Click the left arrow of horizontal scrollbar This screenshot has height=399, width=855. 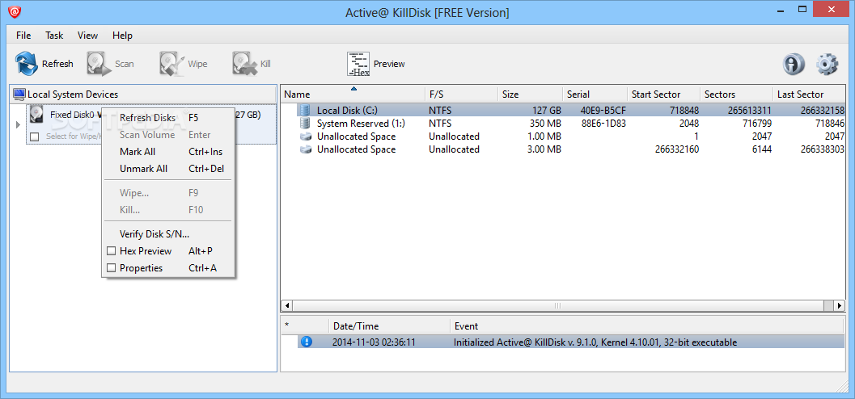(287, 305)
